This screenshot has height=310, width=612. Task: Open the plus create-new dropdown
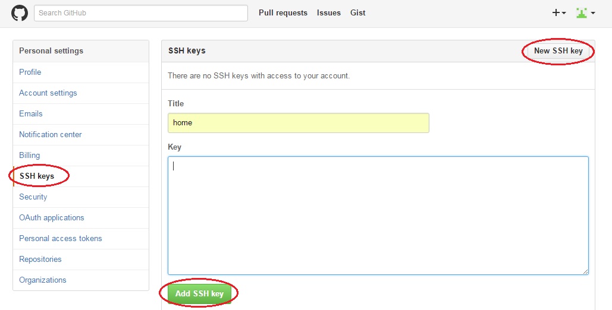pyautogui.click(x=558, y=13)
